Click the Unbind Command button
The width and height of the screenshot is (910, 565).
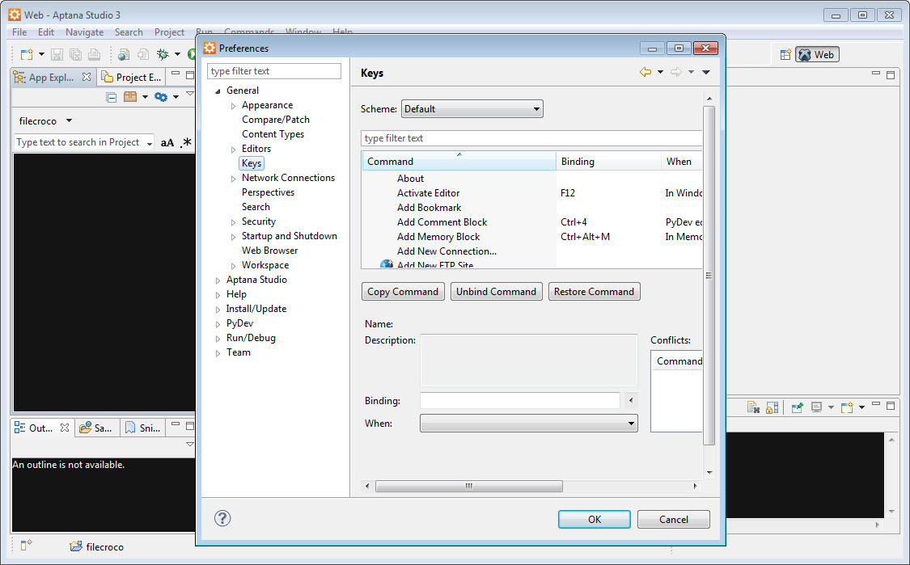(496, 292)
